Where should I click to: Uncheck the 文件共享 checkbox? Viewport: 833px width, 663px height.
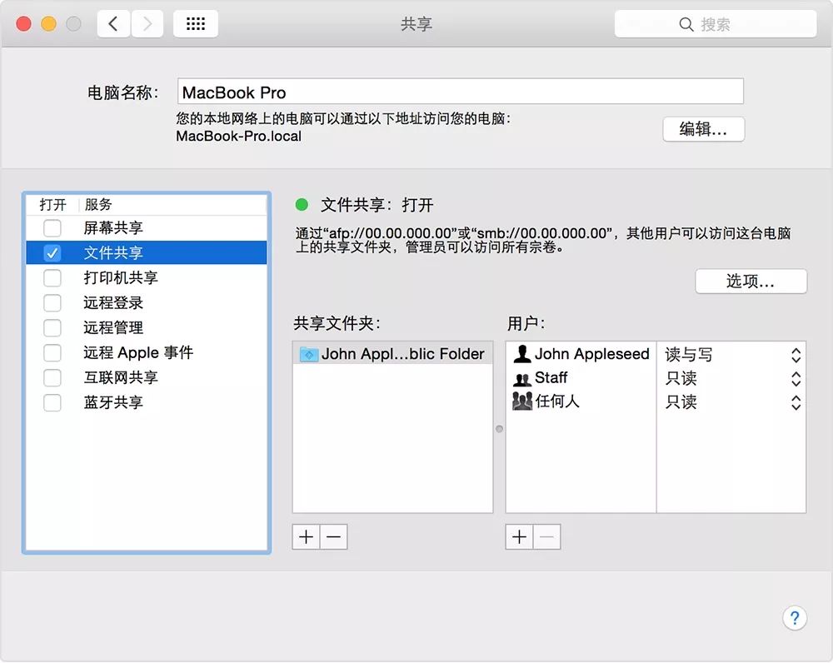(52, 253)
